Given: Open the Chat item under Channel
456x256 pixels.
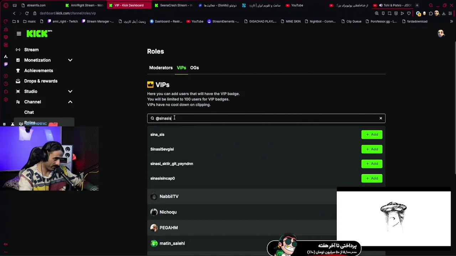Looking at the screenshot, I should pyautogui.click(x=29, y=112).
